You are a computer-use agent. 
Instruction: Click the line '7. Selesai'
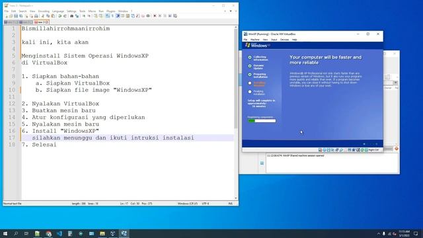point(39,145)
